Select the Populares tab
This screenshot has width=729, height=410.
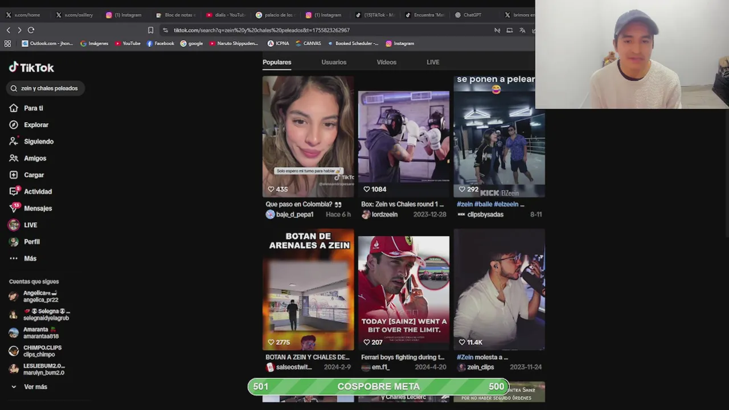click(x=277, y=62)
